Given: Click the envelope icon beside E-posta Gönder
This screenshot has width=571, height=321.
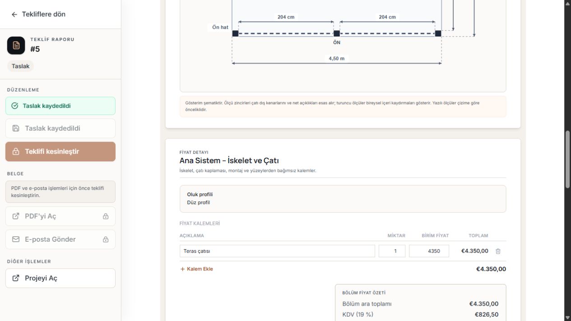Looking at the screenshot, I should click(16, 239).
